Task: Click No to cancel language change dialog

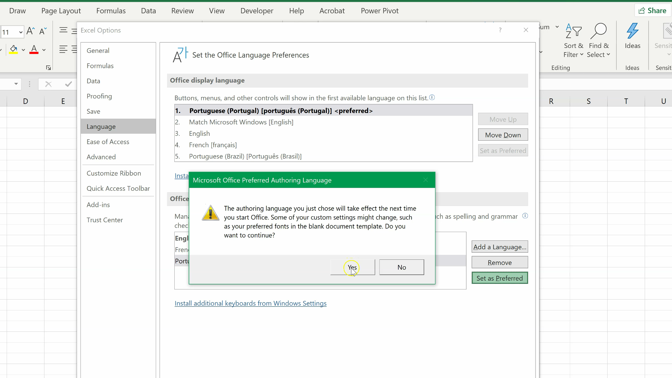Action: tap(401, 267)
